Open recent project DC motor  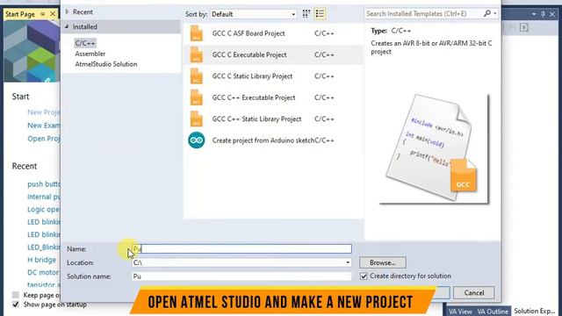tap(43, 272)
